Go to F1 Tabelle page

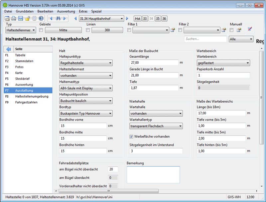(x=28, y=55)
